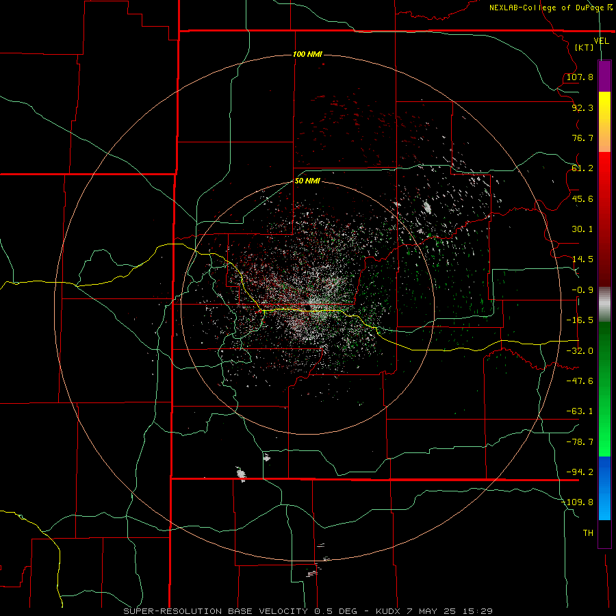The width and height of the screenshot is (616, 616).
Task: Pick the purple segment of the color bar
Action: click(x=604, y=76)
